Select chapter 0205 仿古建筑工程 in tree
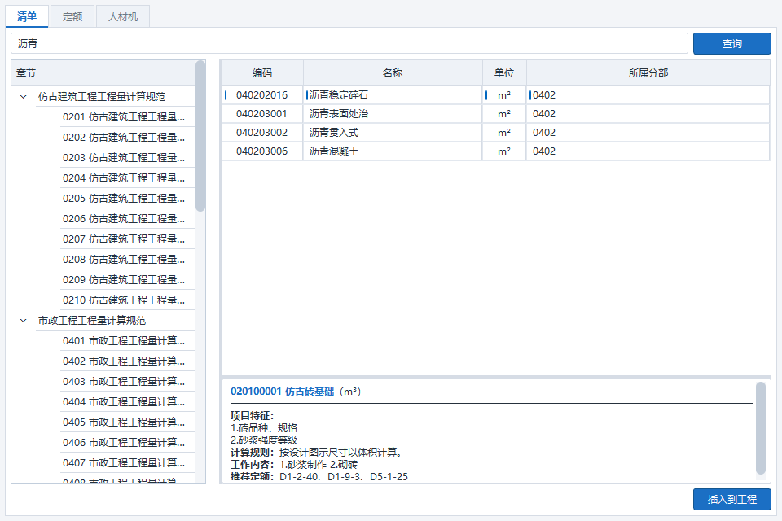This screenshot has width=782, height=521. pyautogui.click(x=124, y=199)
